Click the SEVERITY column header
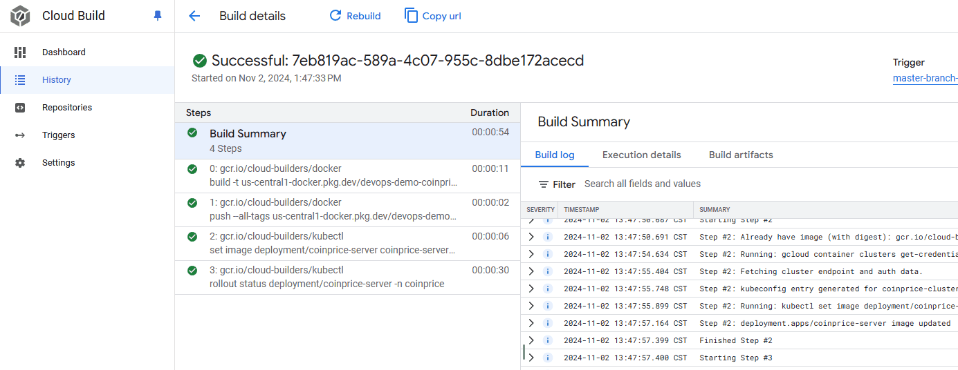Image resolution: width=958 pixels, height=370 pixels. (x=540, y=209)
